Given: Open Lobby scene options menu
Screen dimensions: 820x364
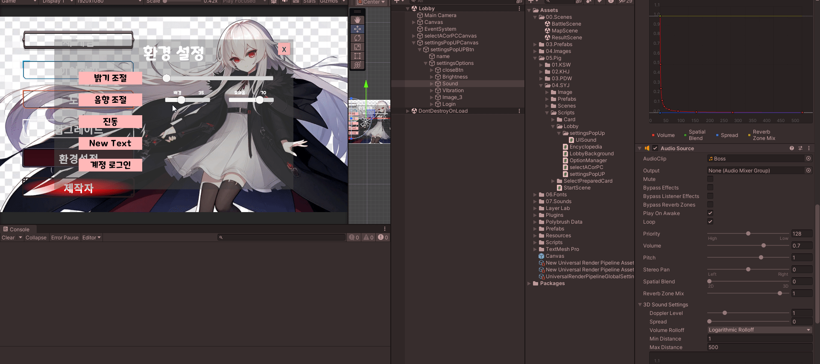Looking at the screenshot, I should pyautogui.click(x=519, y=9).
